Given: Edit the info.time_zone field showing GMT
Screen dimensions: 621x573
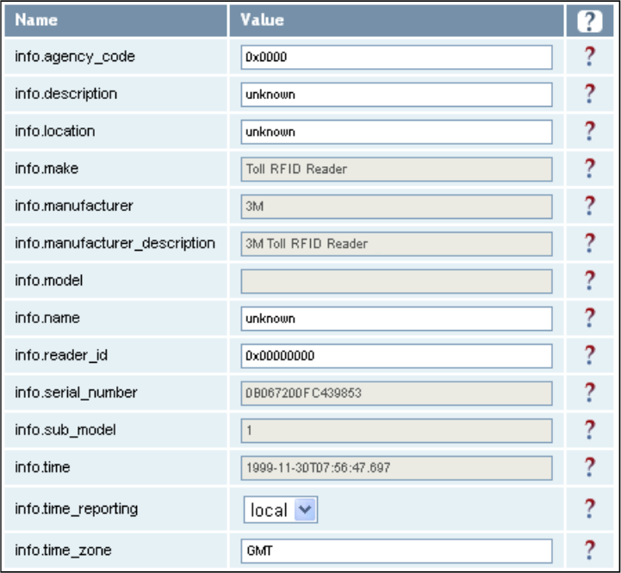Looking at the screenshot, I should click(x=396, y=551).
